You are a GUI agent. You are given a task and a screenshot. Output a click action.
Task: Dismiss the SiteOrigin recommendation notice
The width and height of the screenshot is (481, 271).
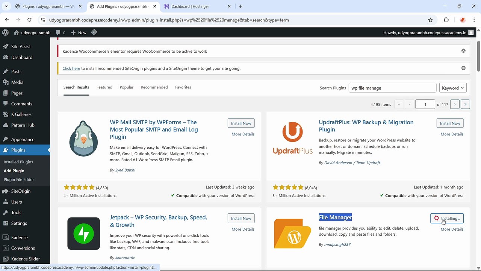tap(463, 68)
